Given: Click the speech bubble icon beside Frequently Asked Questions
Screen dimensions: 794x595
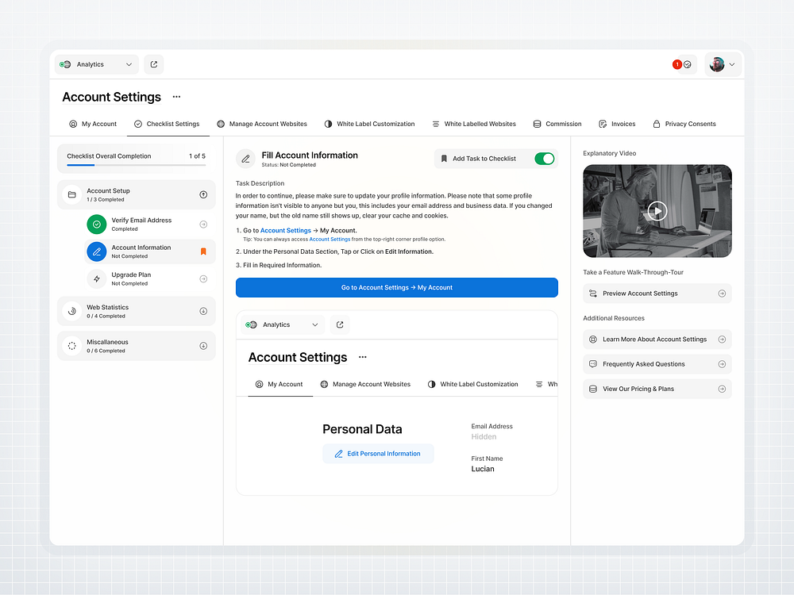Looking at the screenshot, I should coord(592,364).
